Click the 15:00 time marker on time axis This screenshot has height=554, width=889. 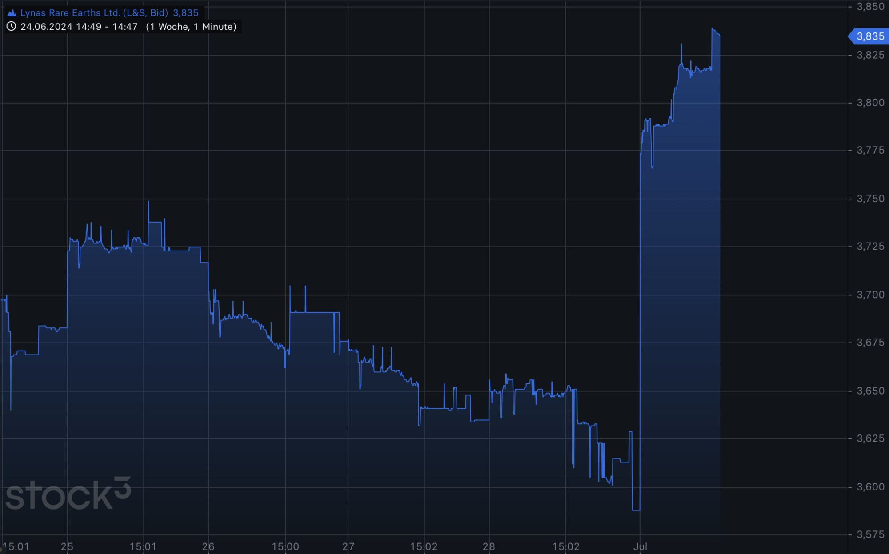pyautogui.click(x=285, y=546)
